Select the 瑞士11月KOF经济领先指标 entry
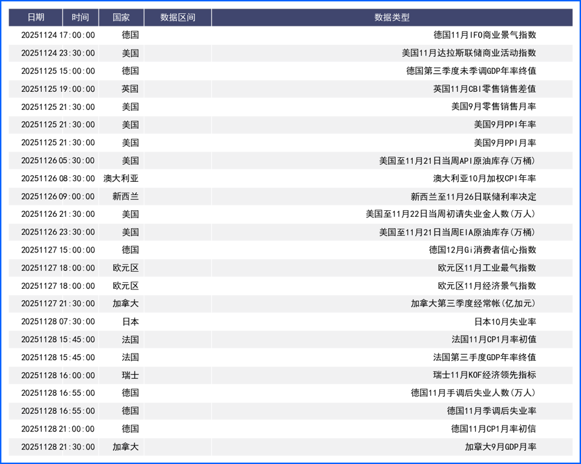Screen dimensions: 581x464 (x=484, y=375)
